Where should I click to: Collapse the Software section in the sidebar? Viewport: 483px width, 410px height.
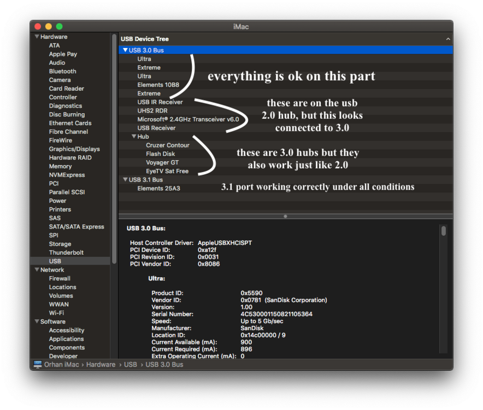(36, 321)
